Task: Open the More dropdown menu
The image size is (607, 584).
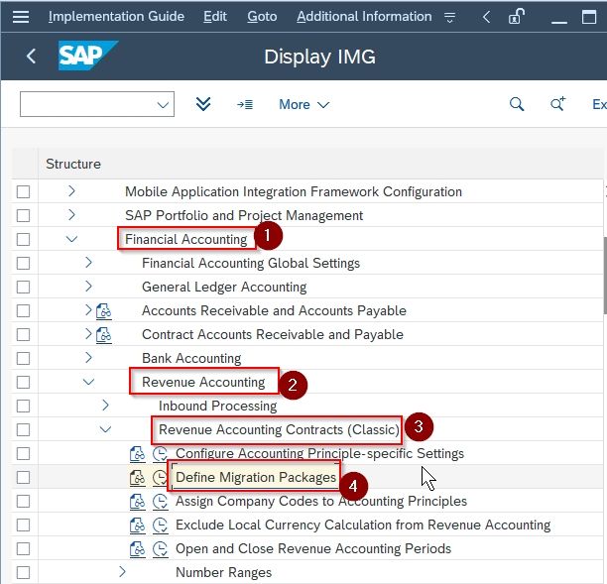Action: tap(304, 104)
